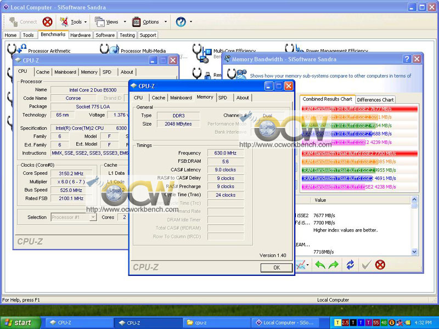The width and height of the screenshot is (439, 329).
Task: Switch to the Home tab in Sandra
Action: tap(10, 35)
